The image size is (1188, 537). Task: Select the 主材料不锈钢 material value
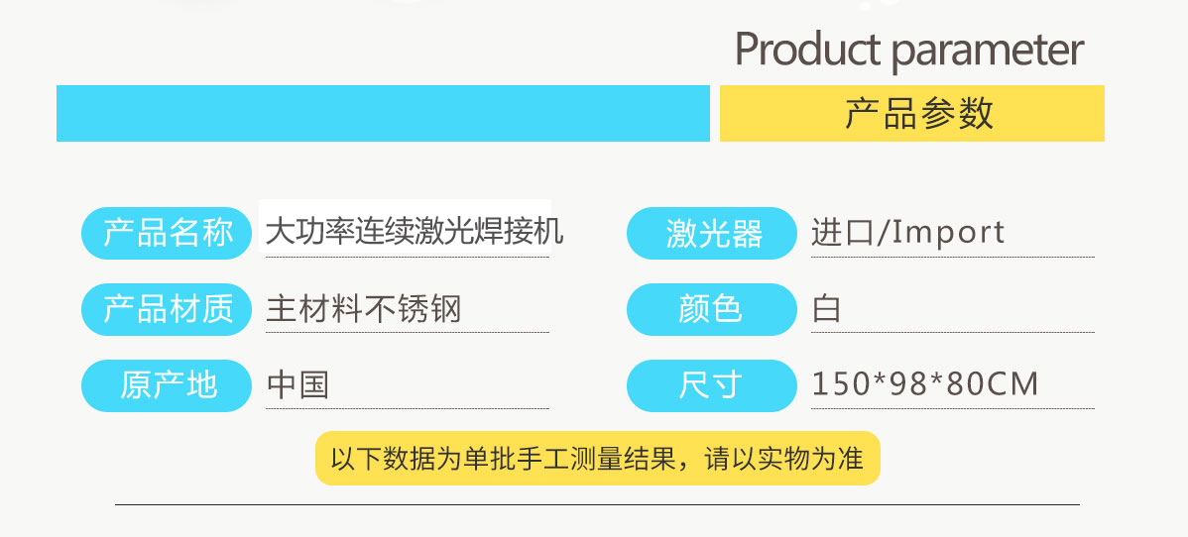(364, 309)
